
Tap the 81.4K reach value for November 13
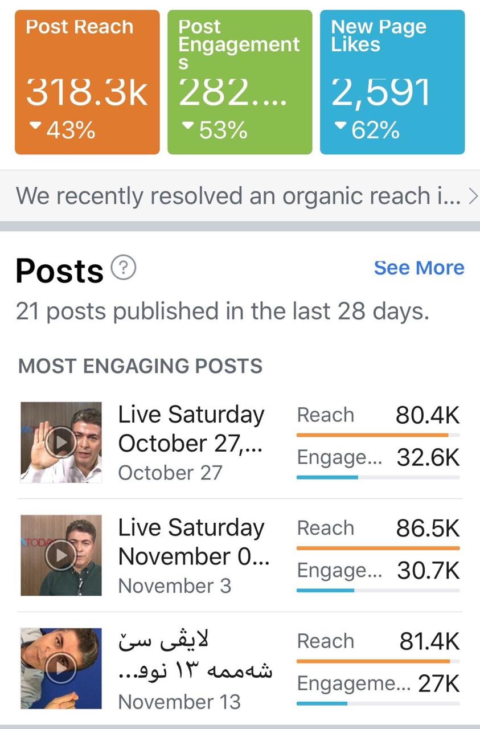429,641
